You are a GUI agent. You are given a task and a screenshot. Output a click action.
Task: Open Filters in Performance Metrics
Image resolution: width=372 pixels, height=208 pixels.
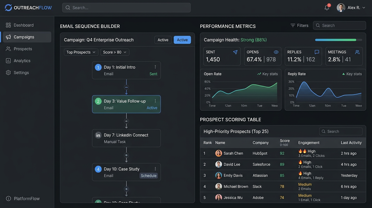pyautogui.click(x=299, y=25)
